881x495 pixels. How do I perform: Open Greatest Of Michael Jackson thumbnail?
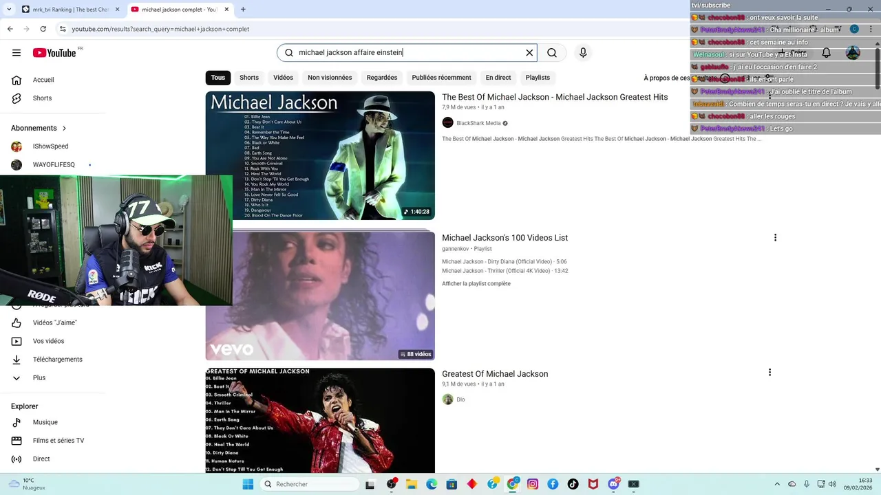(x=320, y=421)
